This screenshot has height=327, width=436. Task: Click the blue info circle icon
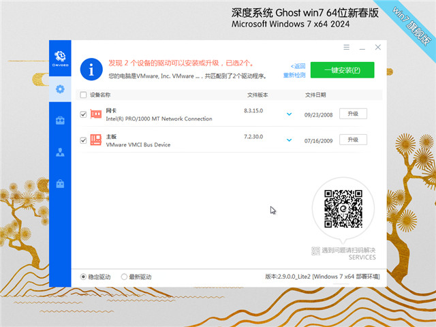pyautogui.click(x=91, y=68)
